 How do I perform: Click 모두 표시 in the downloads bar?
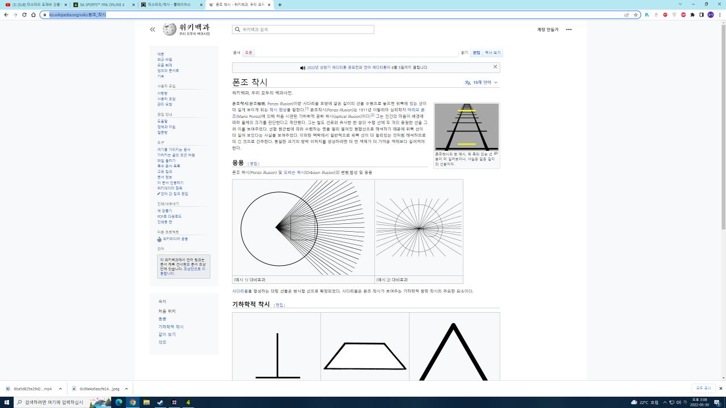pyautogui.click(x=703, y=388)
